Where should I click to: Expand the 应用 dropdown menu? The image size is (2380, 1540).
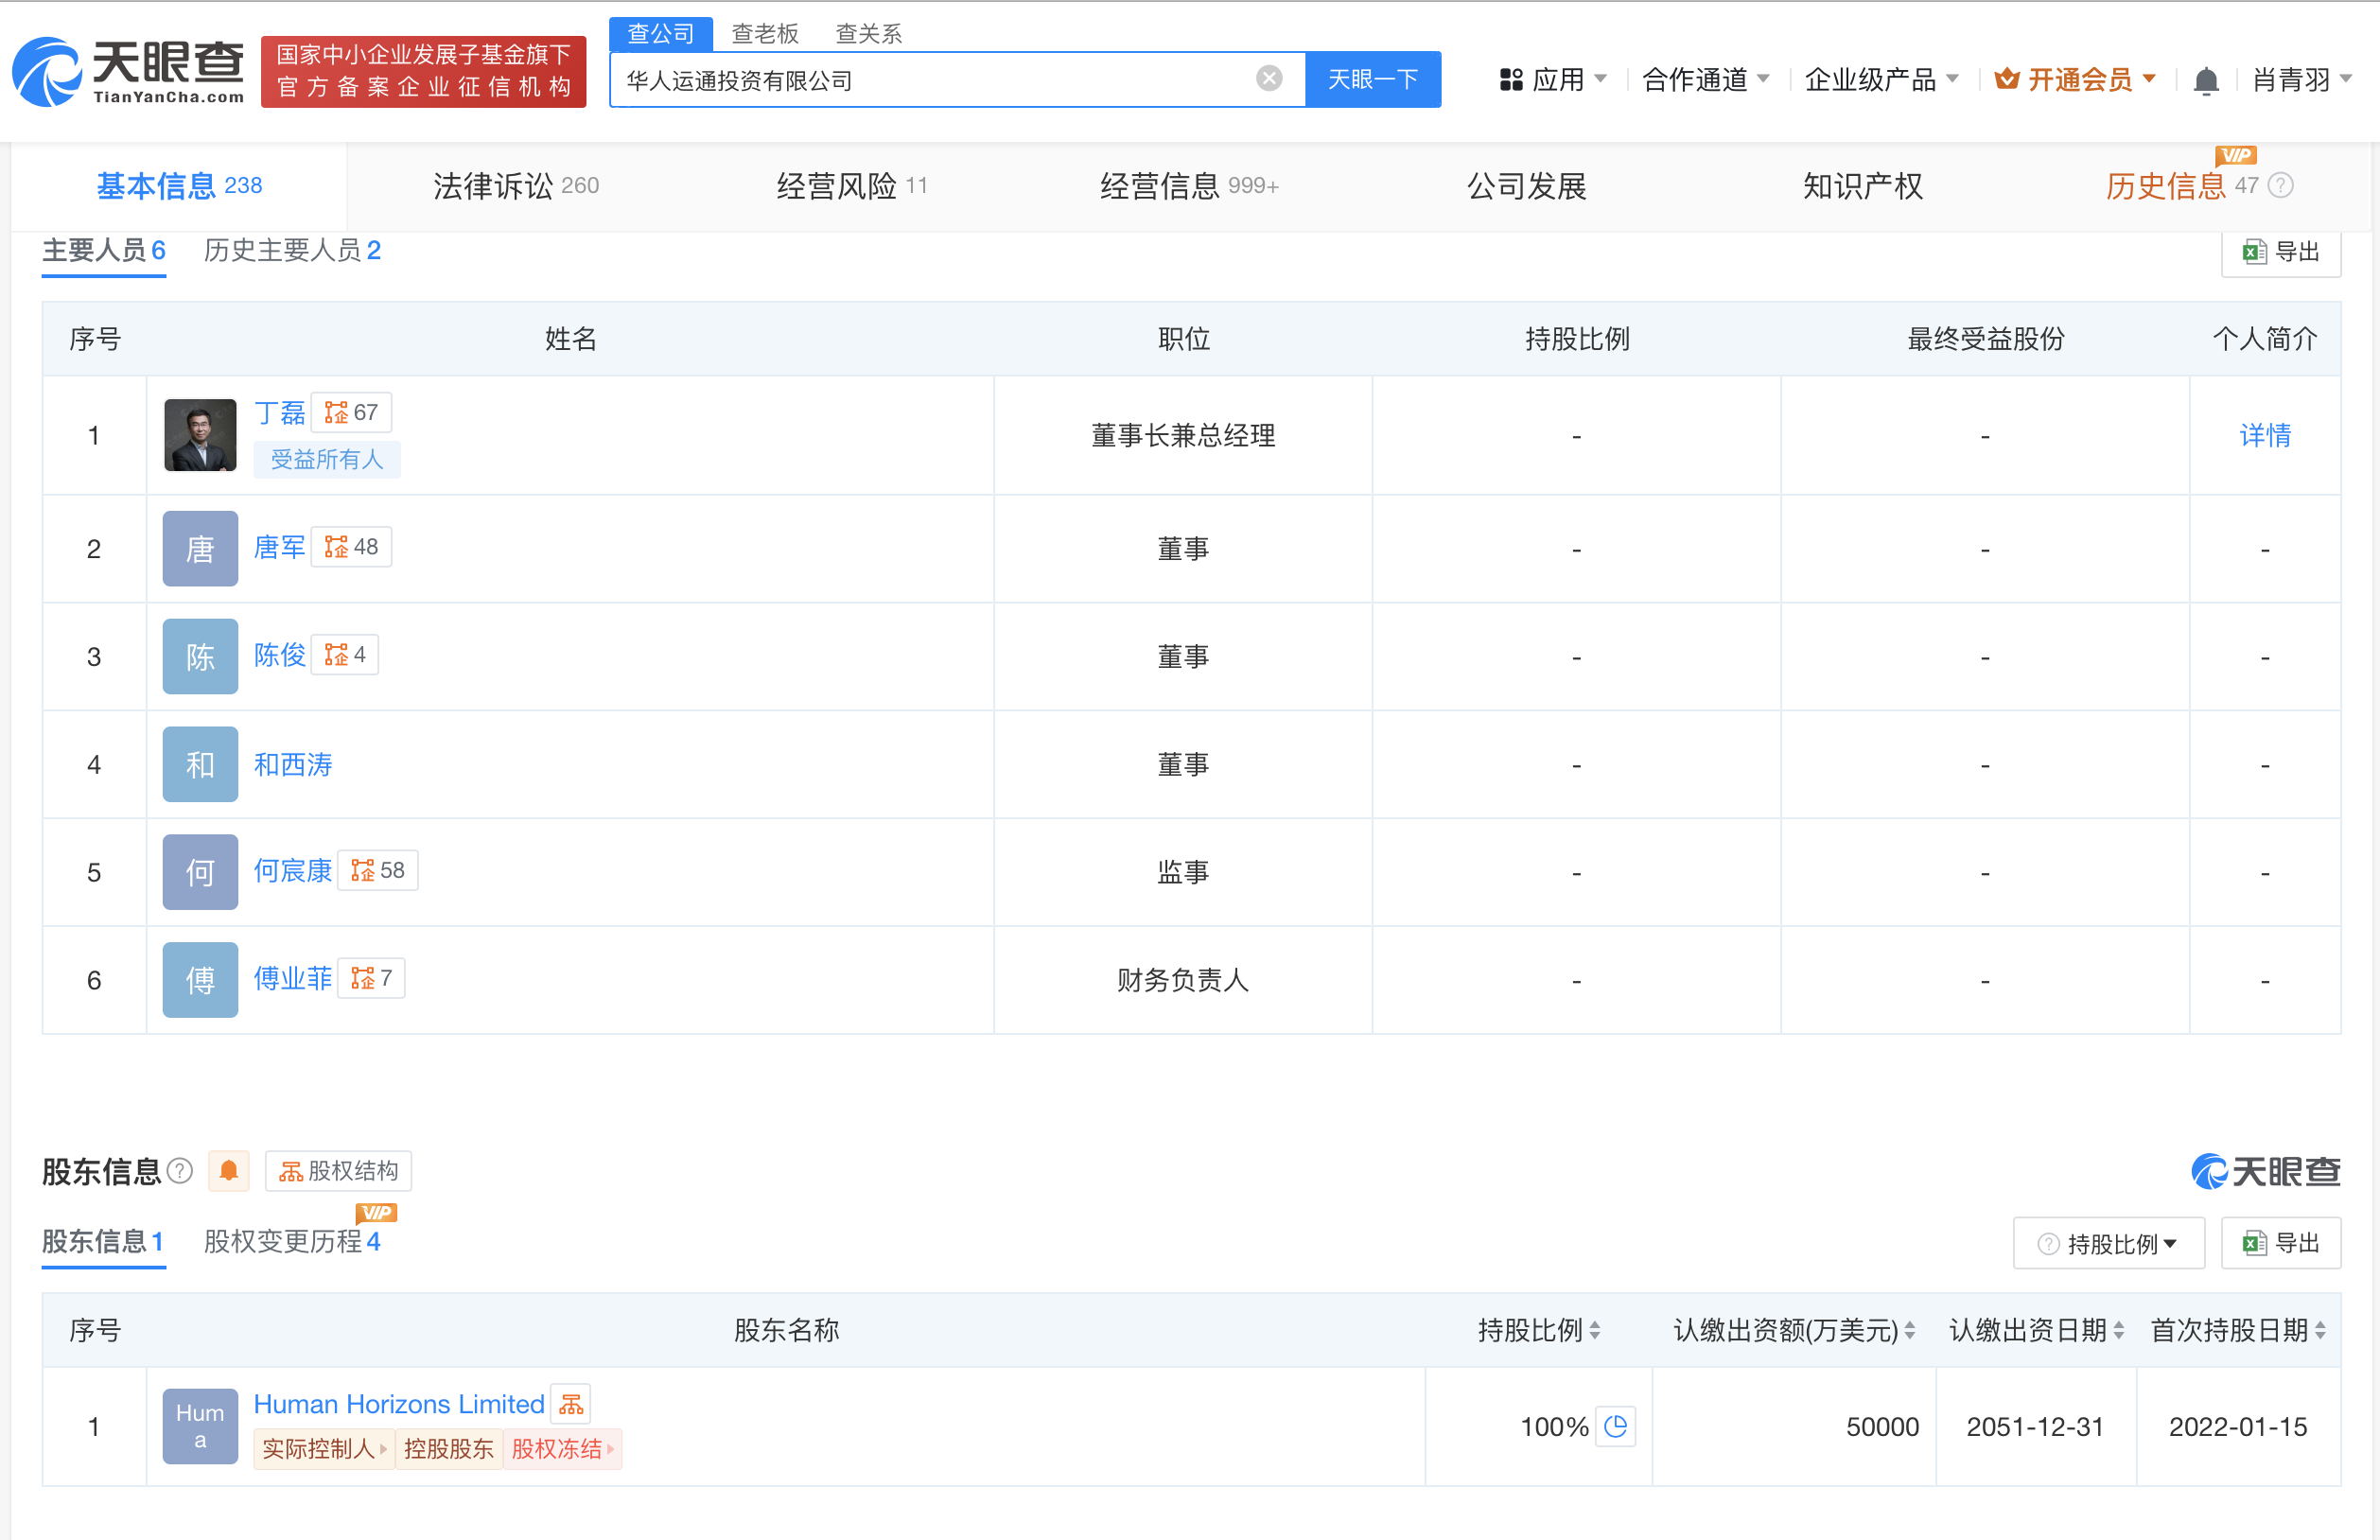pos(1553,80)
